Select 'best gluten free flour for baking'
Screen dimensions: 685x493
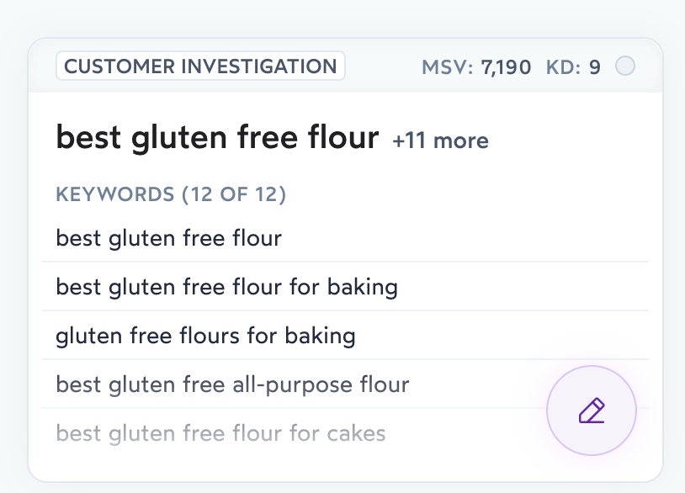(x=226, y=287)
